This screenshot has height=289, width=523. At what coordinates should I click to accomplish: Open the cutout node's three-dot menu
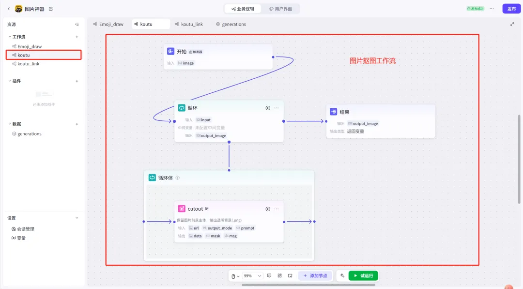tap(277, 209)
